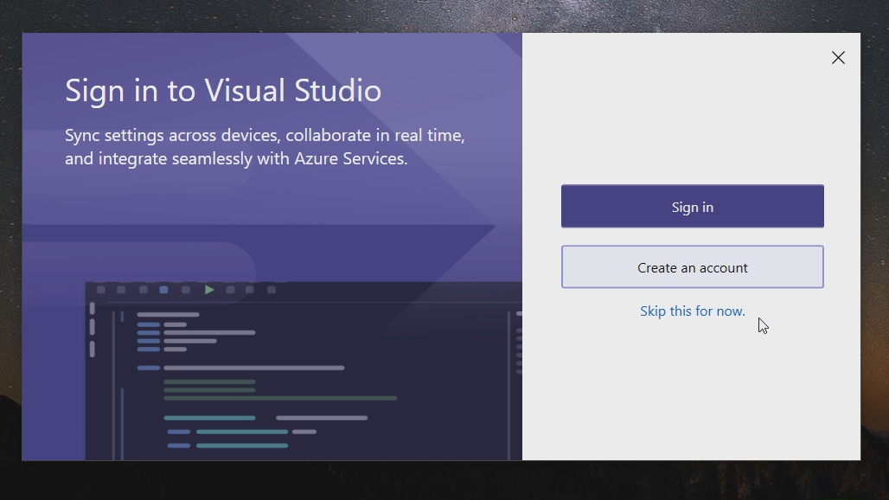Click the green play triangle in the illustration
Image resolution: width=889 pixels, height=500 pixels.
209,290
